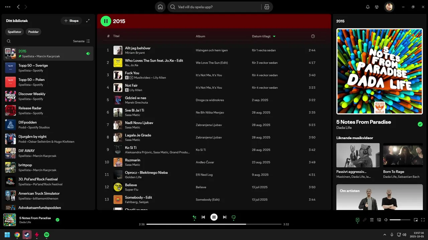Screen dimensions: 428x240
Task: Open the Om artisten card
Action: click(x=380, y=197)
